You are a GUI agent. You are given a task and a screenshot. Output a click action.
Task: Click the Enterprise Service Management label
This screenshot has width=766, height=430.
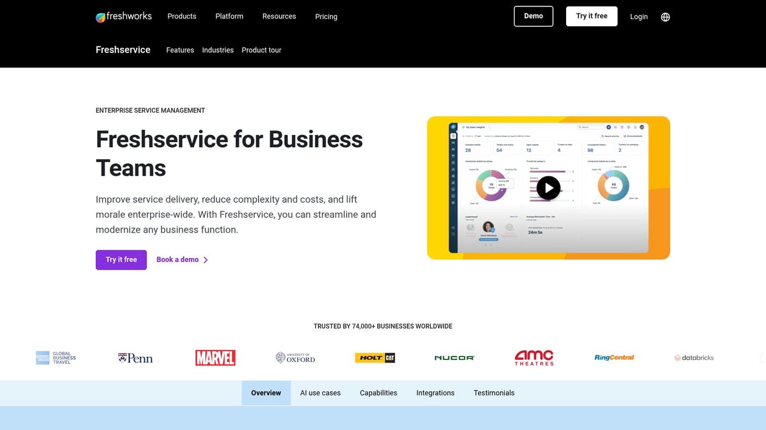(x=150, y=111)
